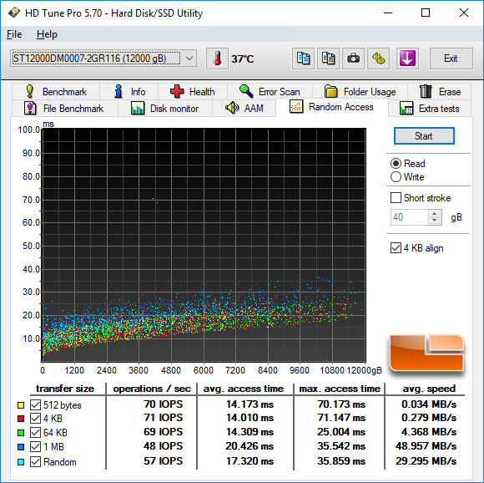The width and height of the screenshot is (484, 483).
Task: Switch to the File Benchmark tab
Action: pos(64,109)
